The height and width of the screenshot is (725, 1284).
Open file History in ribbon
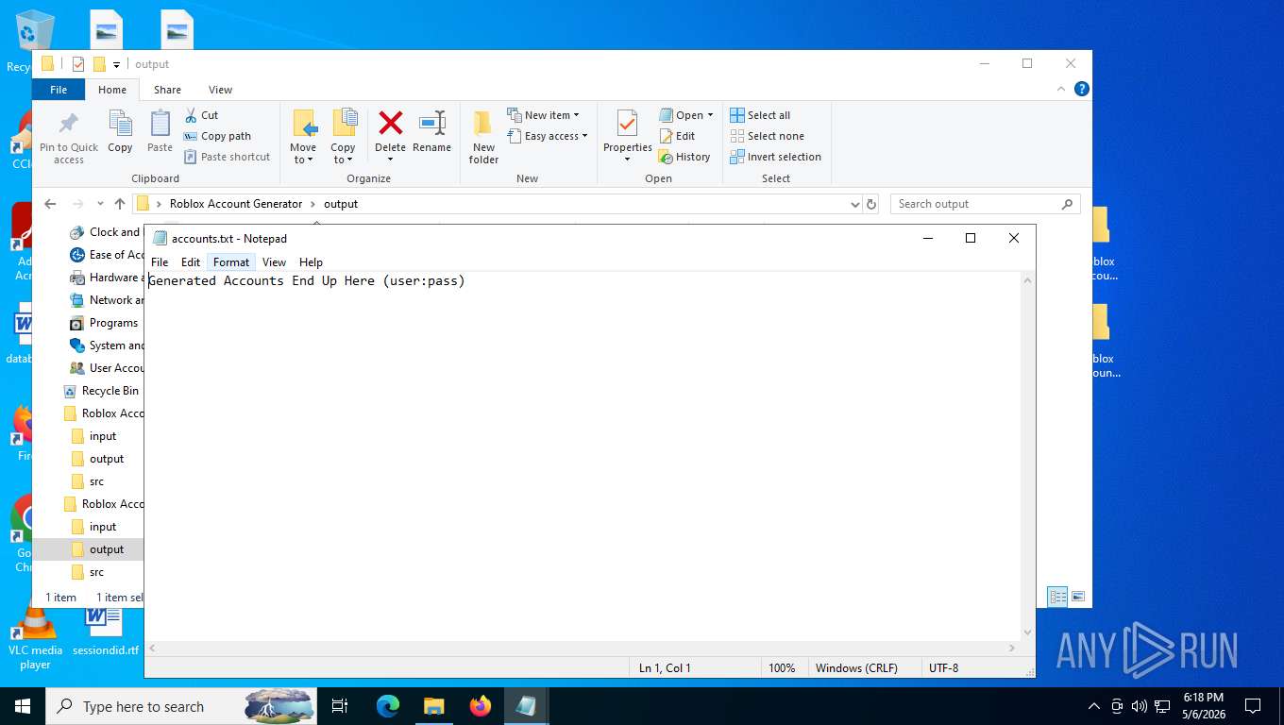(684, 157)
